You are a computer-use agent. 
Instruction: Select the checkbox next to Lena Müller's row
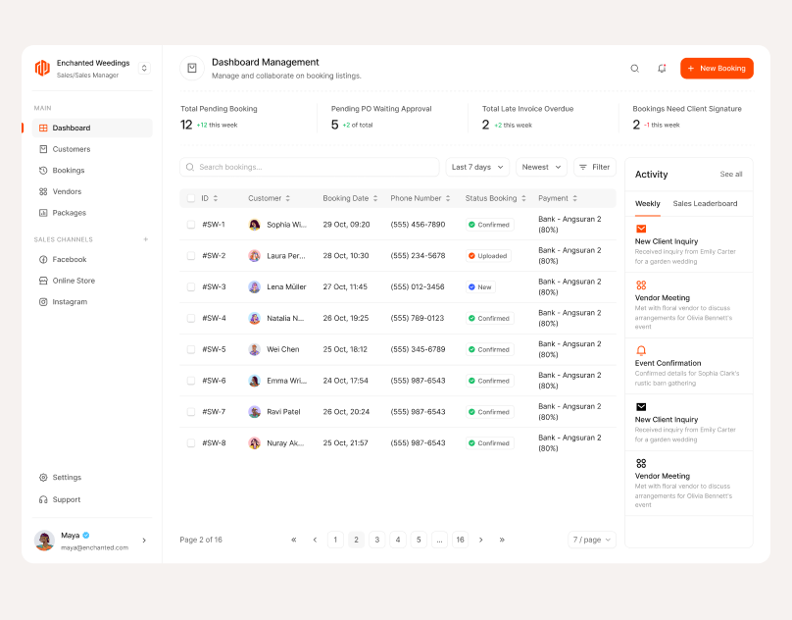pos(191,286)
